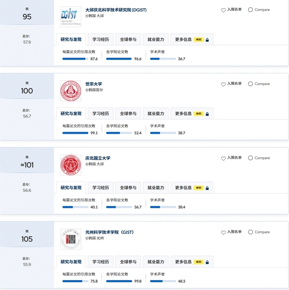Open the 学习经历 tab for DGIST

coord(101,39)
